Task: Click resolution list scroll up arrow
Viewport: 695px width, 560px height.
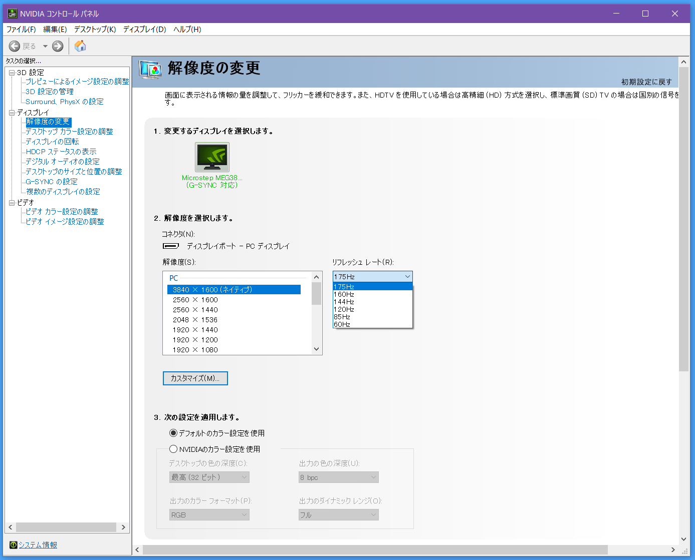Action: pyautogui.click(x=316, y=277)
